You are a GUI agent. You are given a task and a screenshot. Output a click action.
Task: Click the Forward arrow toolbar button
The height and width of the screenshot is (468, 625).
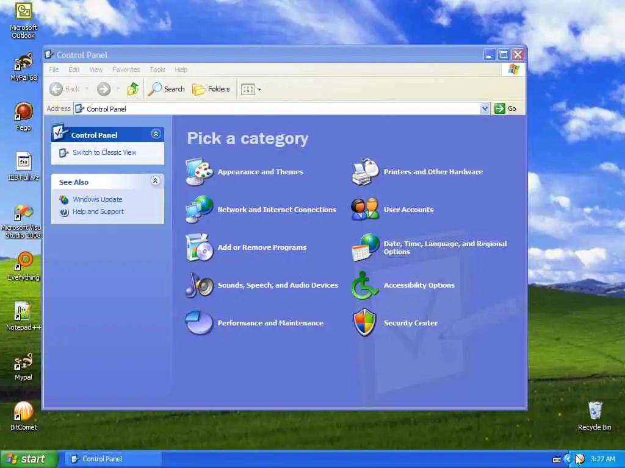pos(104,89)
